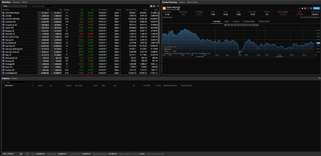Open the Option Chain tab
This screenshot has height=156, width=321.
point(192,2)
